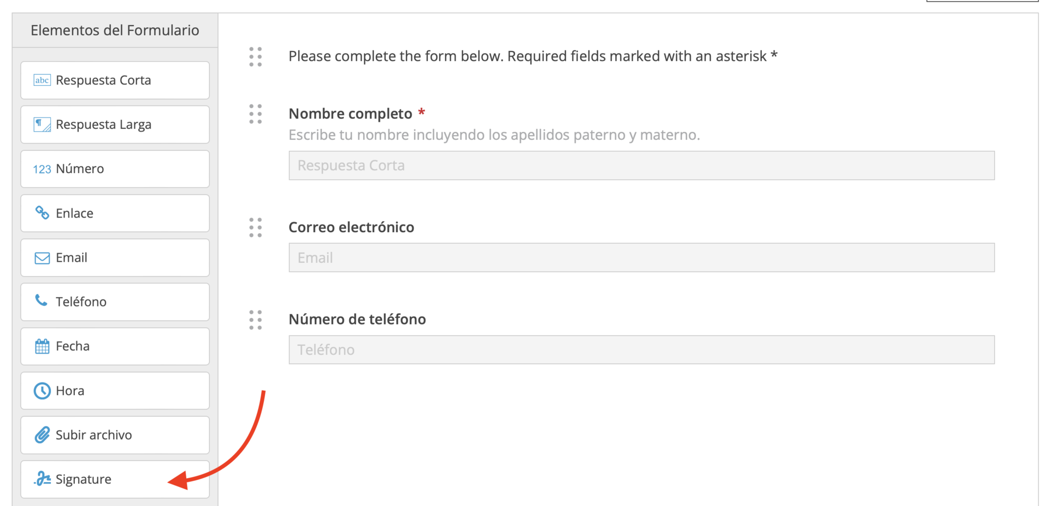The height and width of the screenshot is (506, 1049).
Task: Click the 123 Número element icon
Action: (42, 169)
